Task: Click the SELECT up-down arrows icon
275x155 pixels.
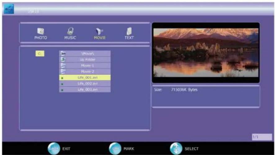Action: coord(176,149)
